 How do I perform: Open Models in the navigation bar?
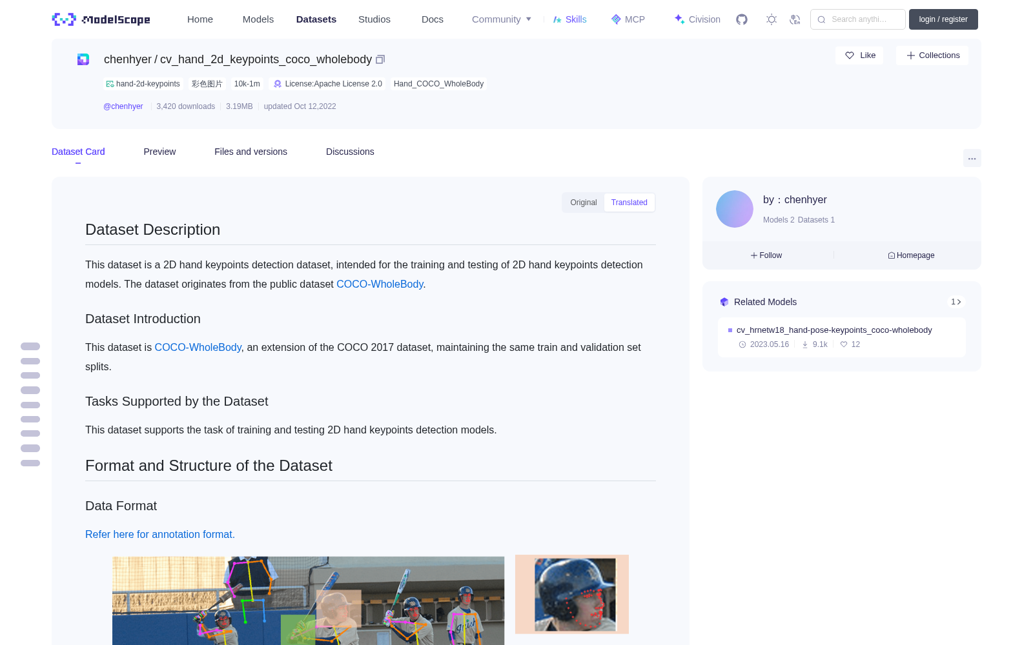258,19
